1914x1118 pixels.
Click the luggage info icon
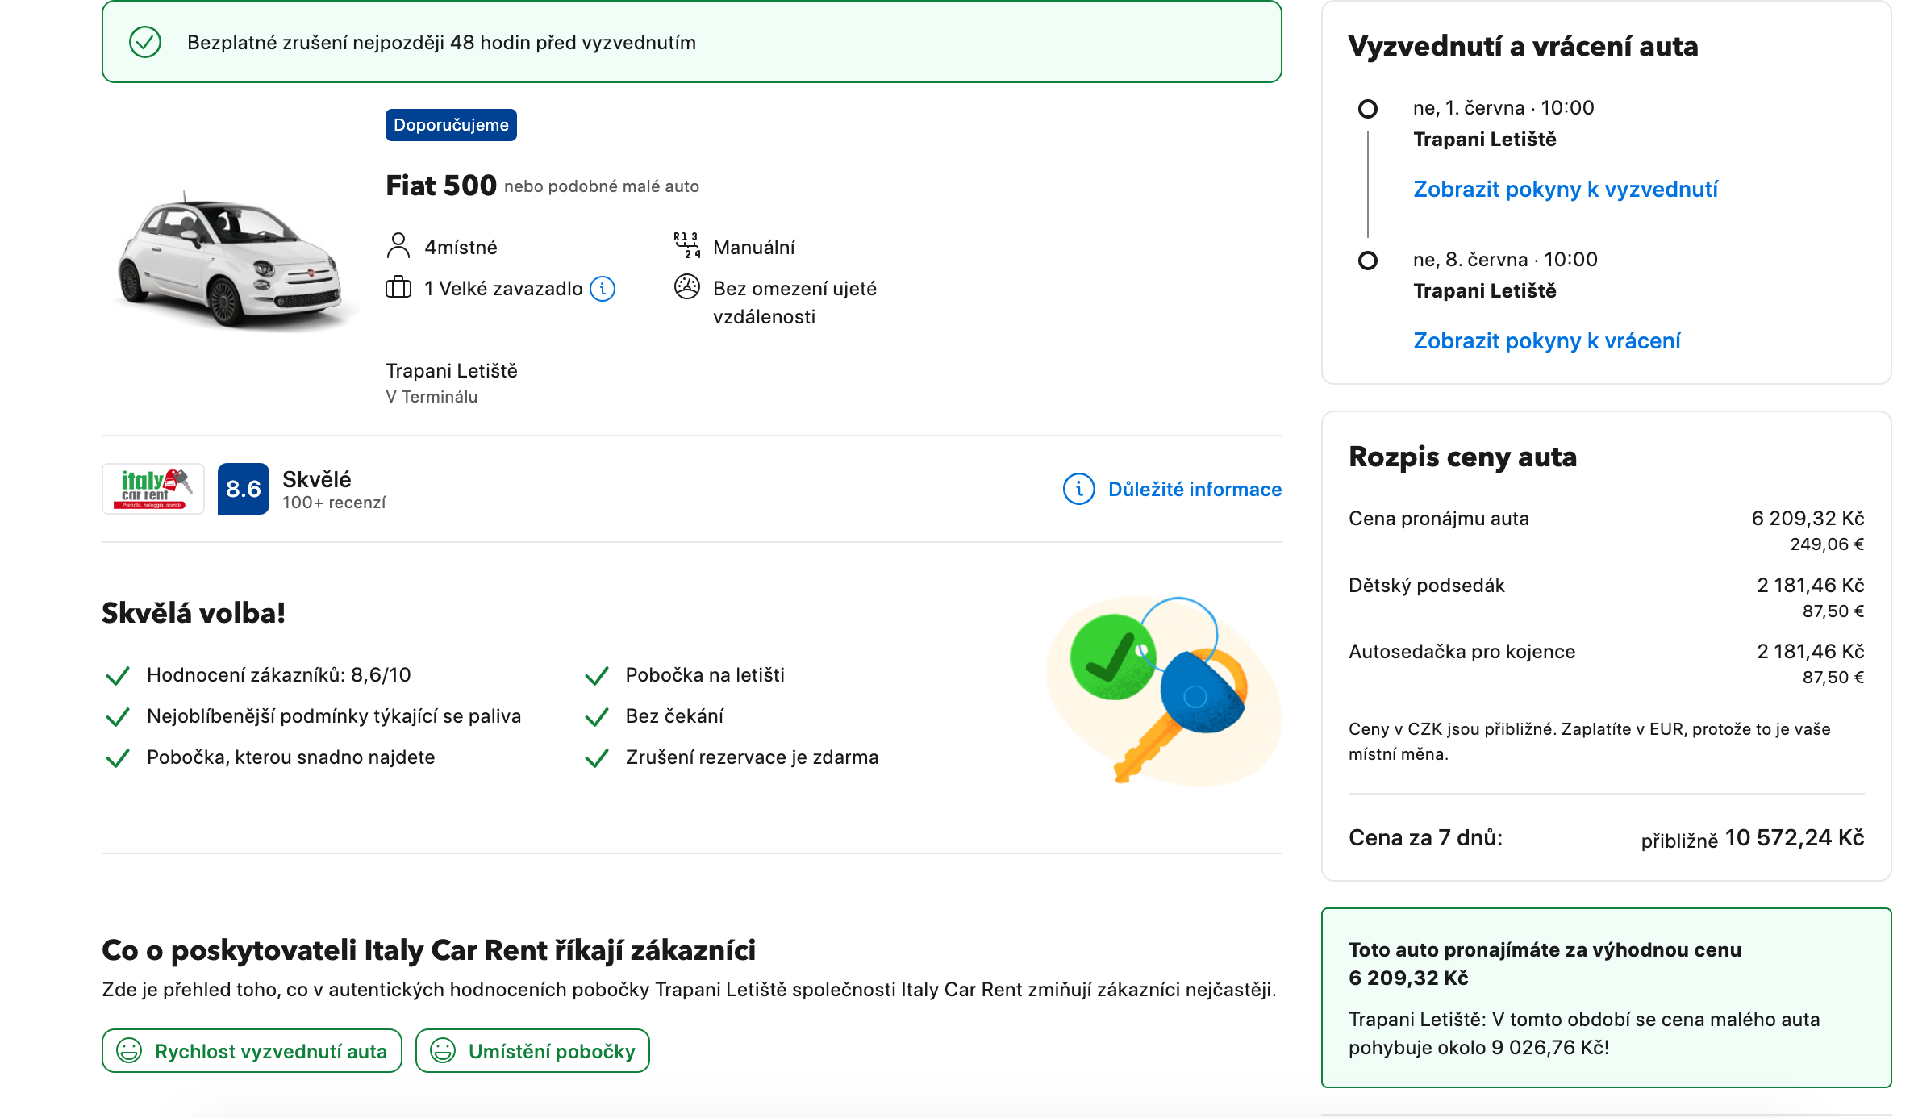coord(603,289)
